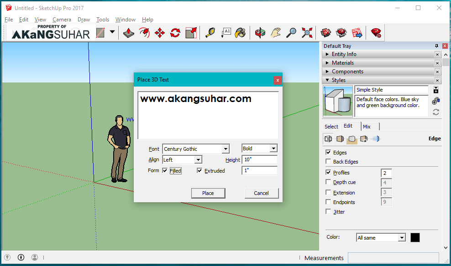Open the Face settings icon
Image resolution: width=451 pixels, height=266 pixels.
(x=340, y=139)
